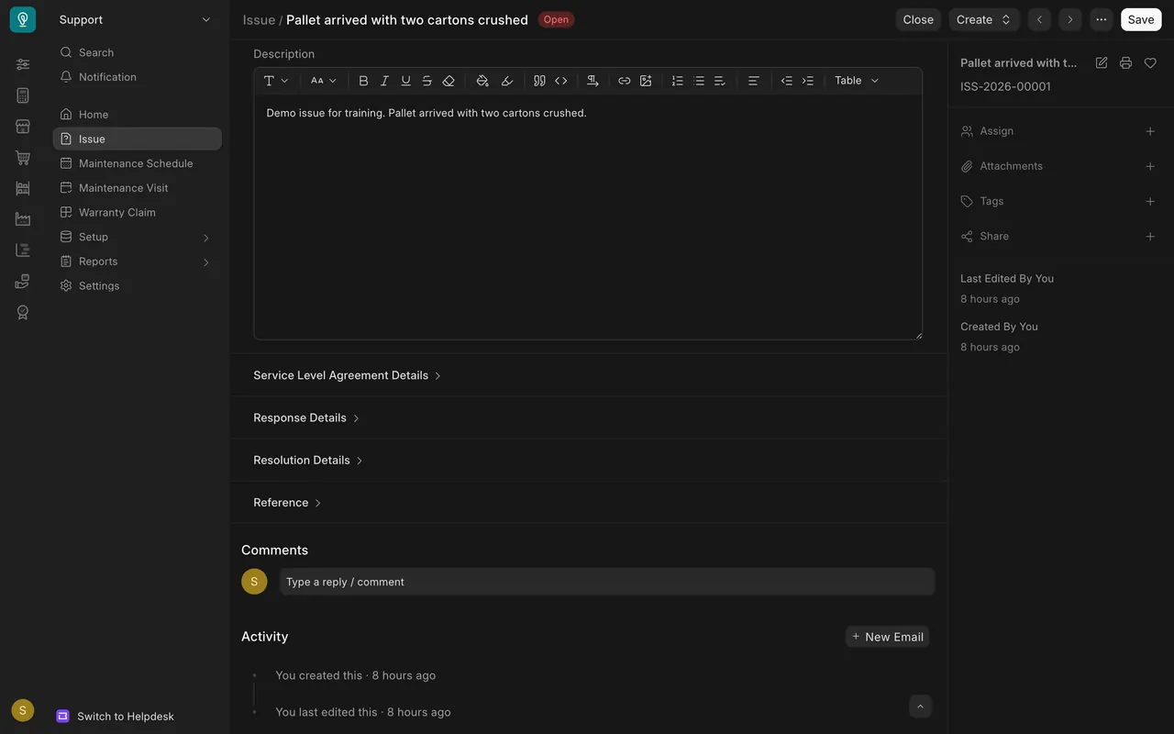Open the text style heading dropdown
The height and width of the screenshot is (734, 1174).
[x=276, y=81]
